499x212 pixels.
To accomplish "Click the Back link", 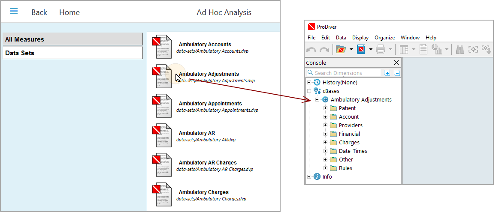I will [x=39, y=12].
